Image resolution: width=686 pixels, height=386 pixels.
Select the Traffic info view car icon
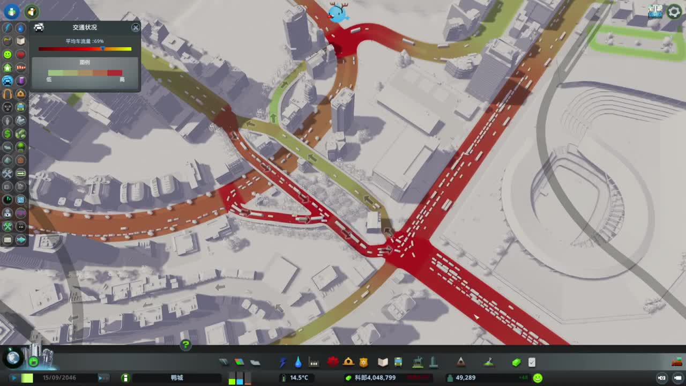tap(8, 81)
